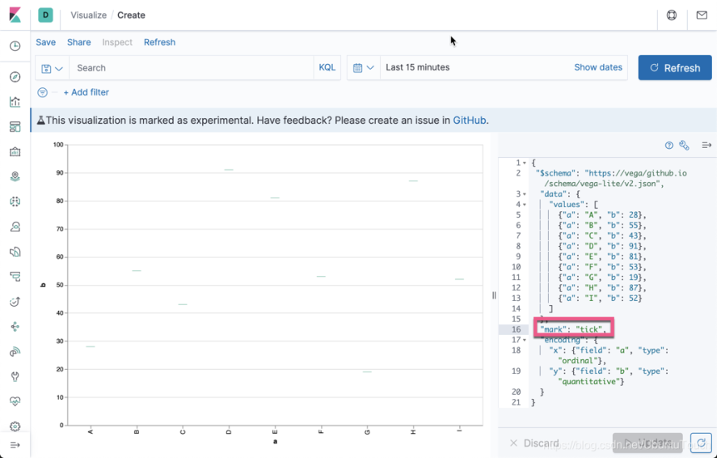
Task: Open Management gear icon in sidebar
Action: click(x=15, y=426)
